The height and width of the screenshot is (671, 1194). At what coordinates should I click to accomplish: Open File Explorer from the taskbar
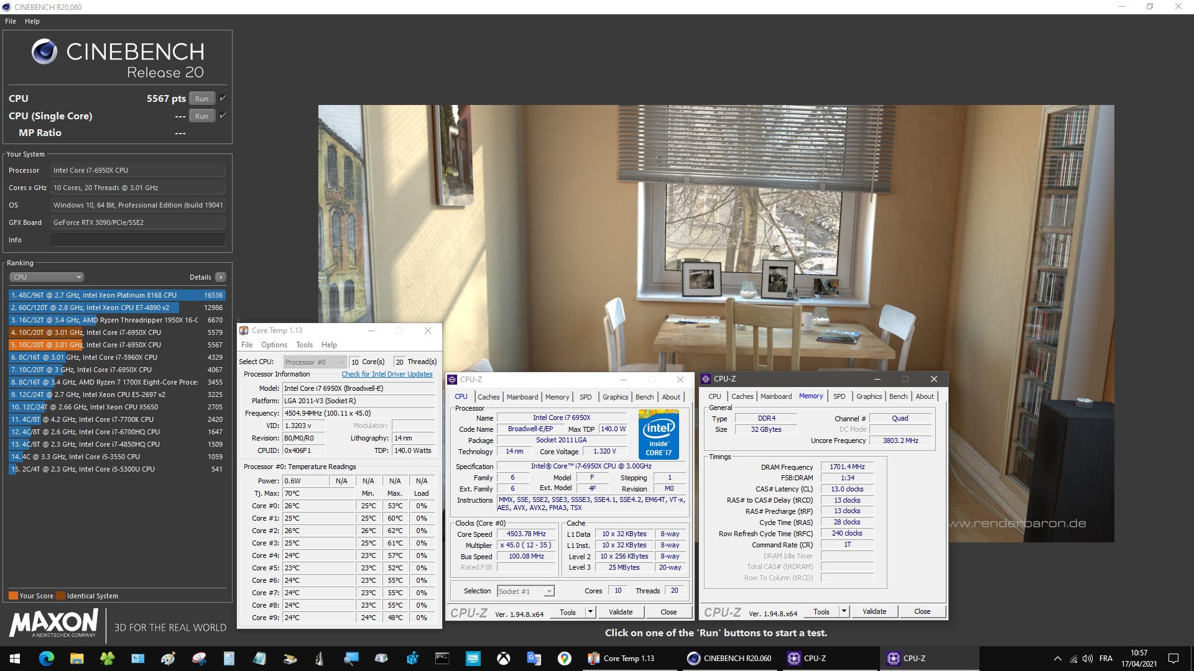click(76, 659)
